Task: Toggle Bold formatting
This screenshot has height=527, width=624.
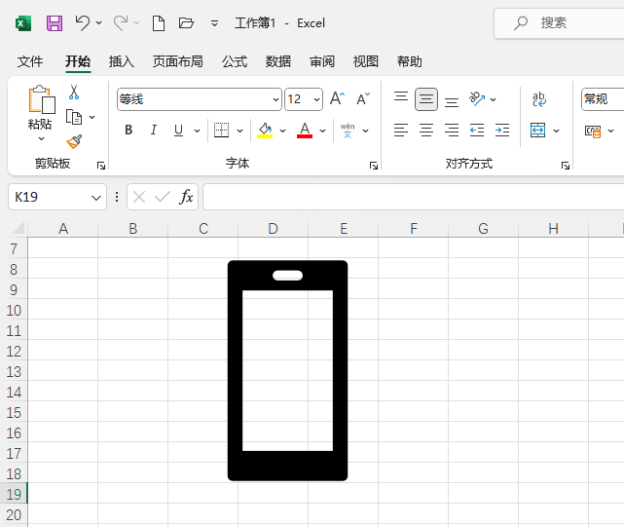Action: point(128,130)
